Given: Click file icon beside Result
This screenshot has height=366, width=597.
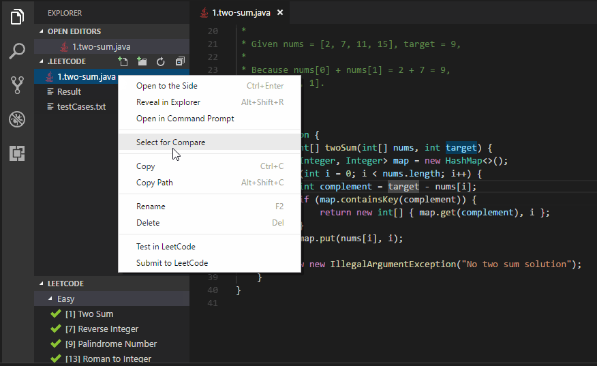Looking at the screenshot, I should pyautogui.click(x=50, y=91).
